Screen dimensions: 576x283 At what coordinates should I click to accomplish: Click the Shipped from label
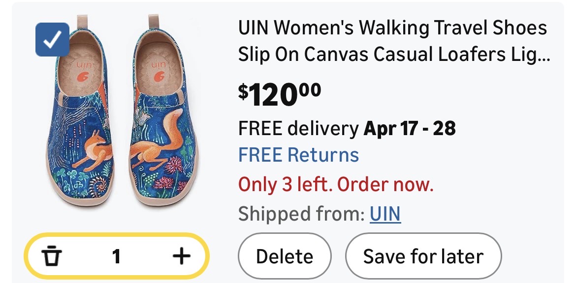click(301, 214)
